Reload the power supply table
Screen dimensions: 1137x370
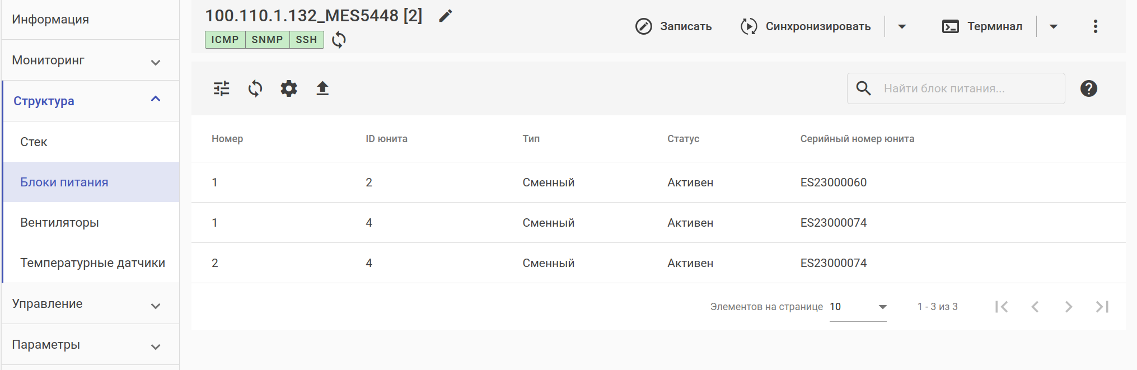click(255, 88)
